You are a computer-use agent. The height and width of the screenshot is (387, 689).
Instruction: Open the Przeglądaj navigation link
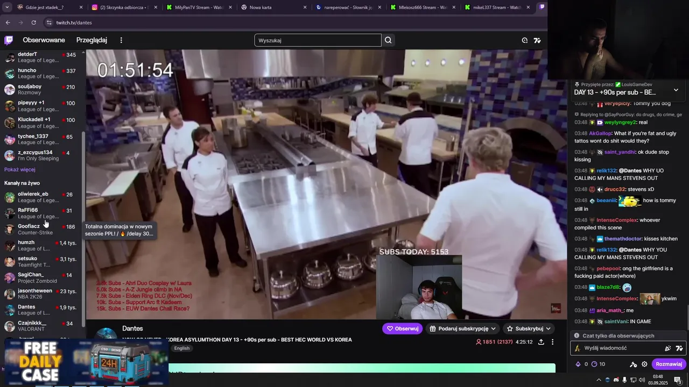click(92, 40)
